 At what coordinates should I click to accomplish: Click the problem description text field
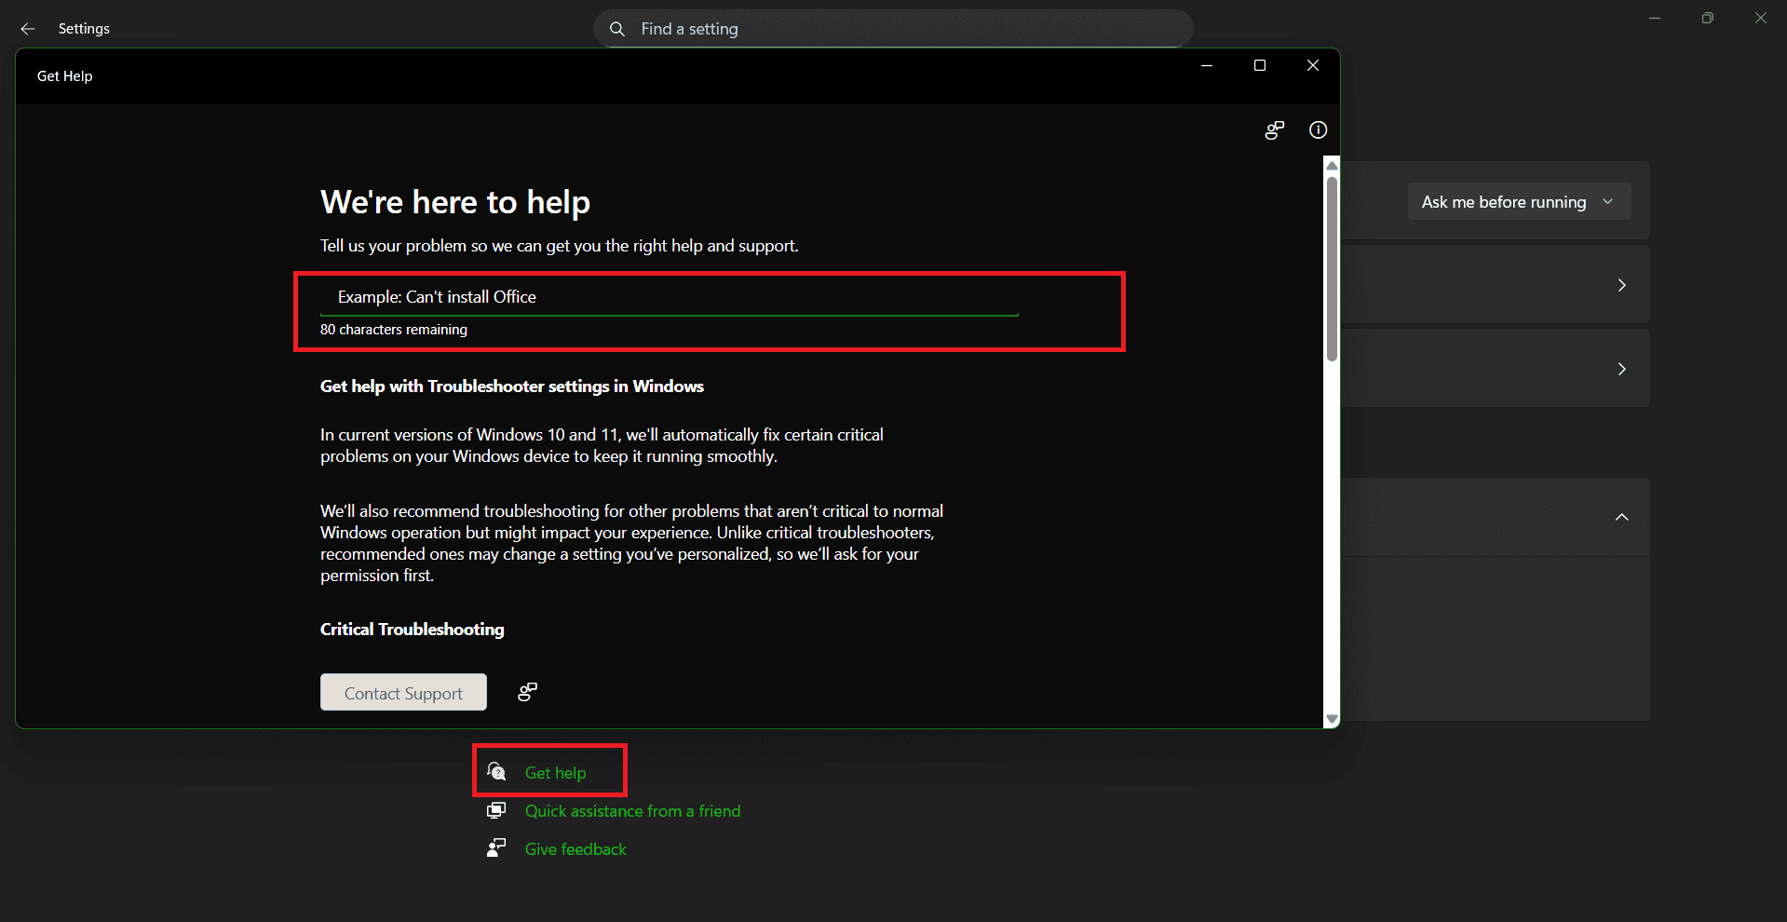(669, 296)
